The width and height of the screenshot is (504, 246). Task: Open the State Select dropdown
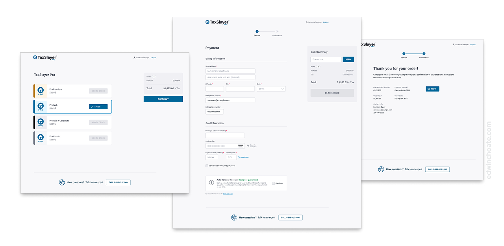pyautogui.click(x=271, y=88)
